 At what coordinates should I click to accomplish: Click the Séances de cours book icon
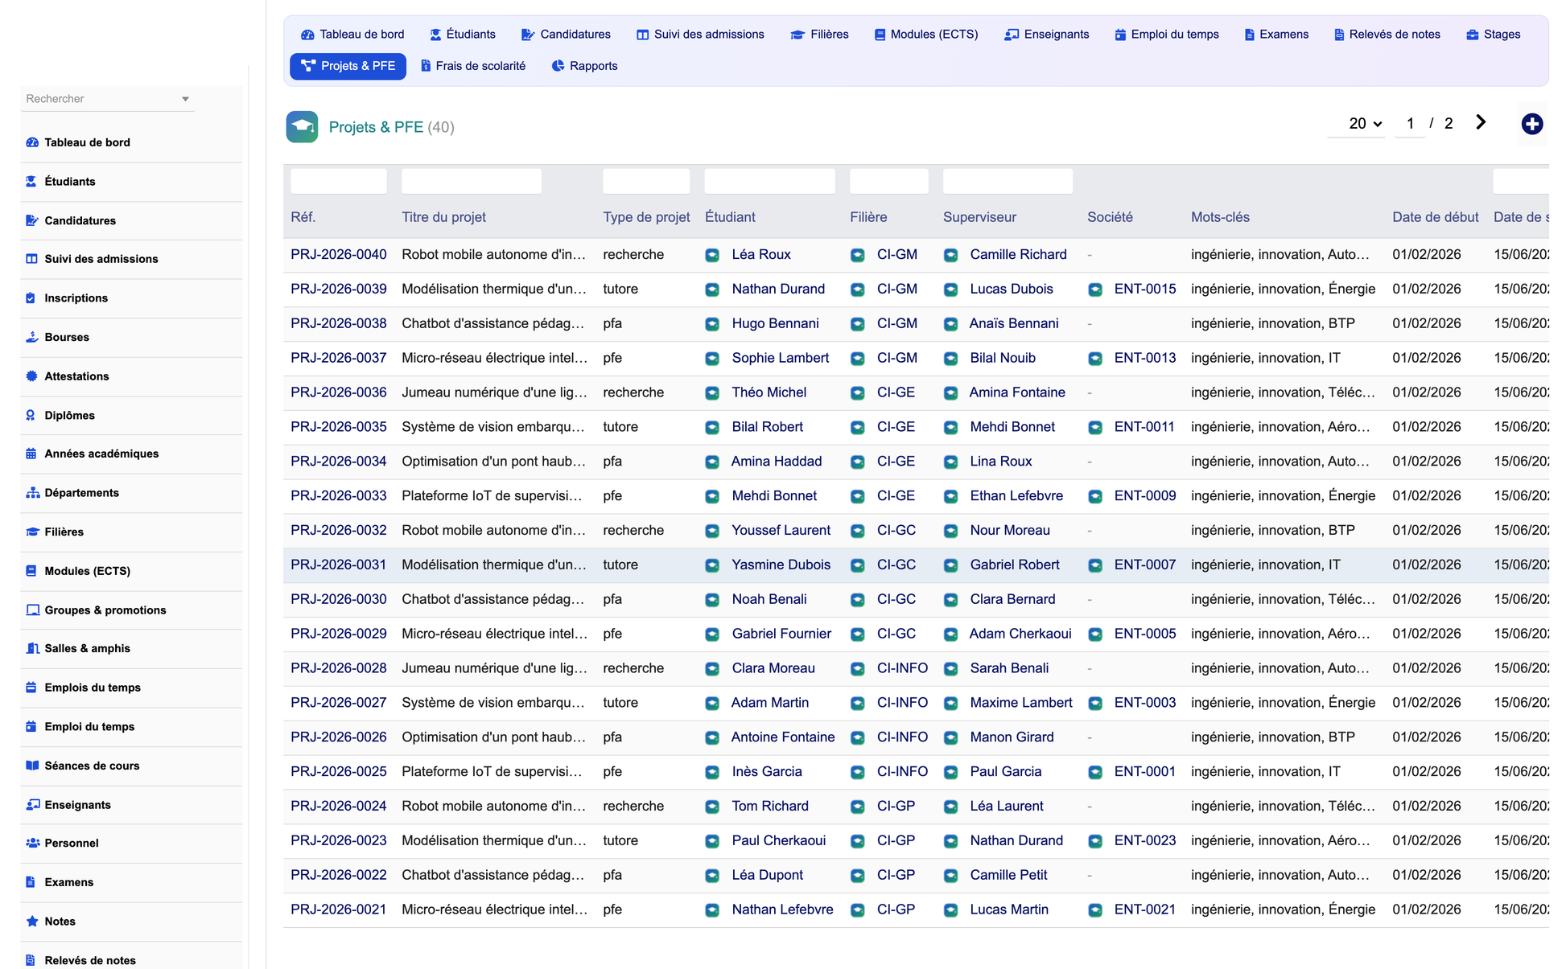point(32,766)
